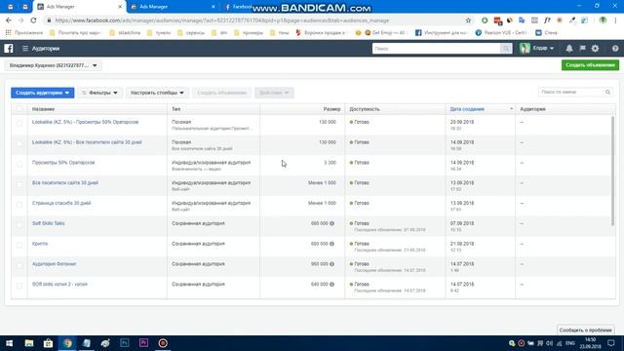Open the Создать аудиторию dropdown
The height and width of the screenshot is (351, 624).
43,93
